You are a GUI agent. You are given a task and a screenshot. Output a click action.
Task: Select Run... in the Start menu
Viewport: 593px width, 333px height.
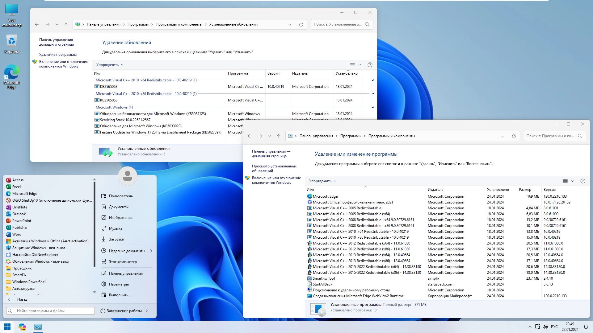pyautogui.click(x=120, y=295)
